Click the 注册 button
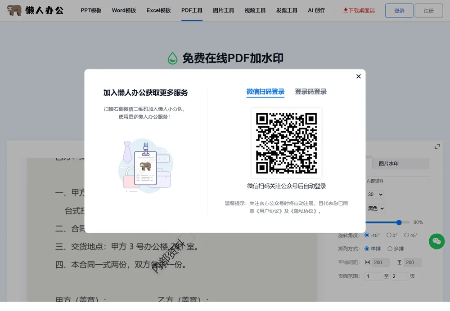 click(x=429, y=11)
